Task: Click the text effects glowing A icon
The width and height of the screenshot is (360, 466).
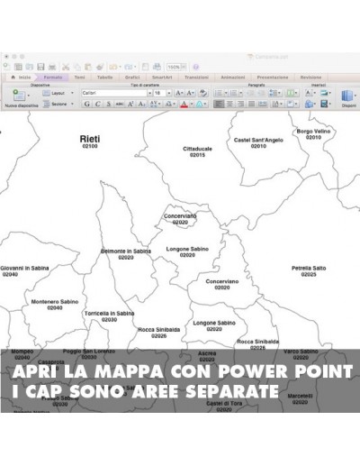Action: coord(199,104)
